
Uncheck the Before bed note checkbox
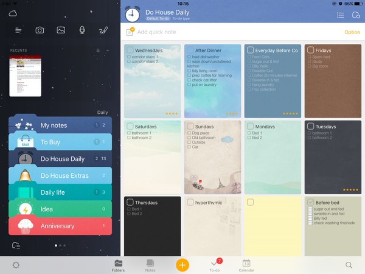coord(310,202)
